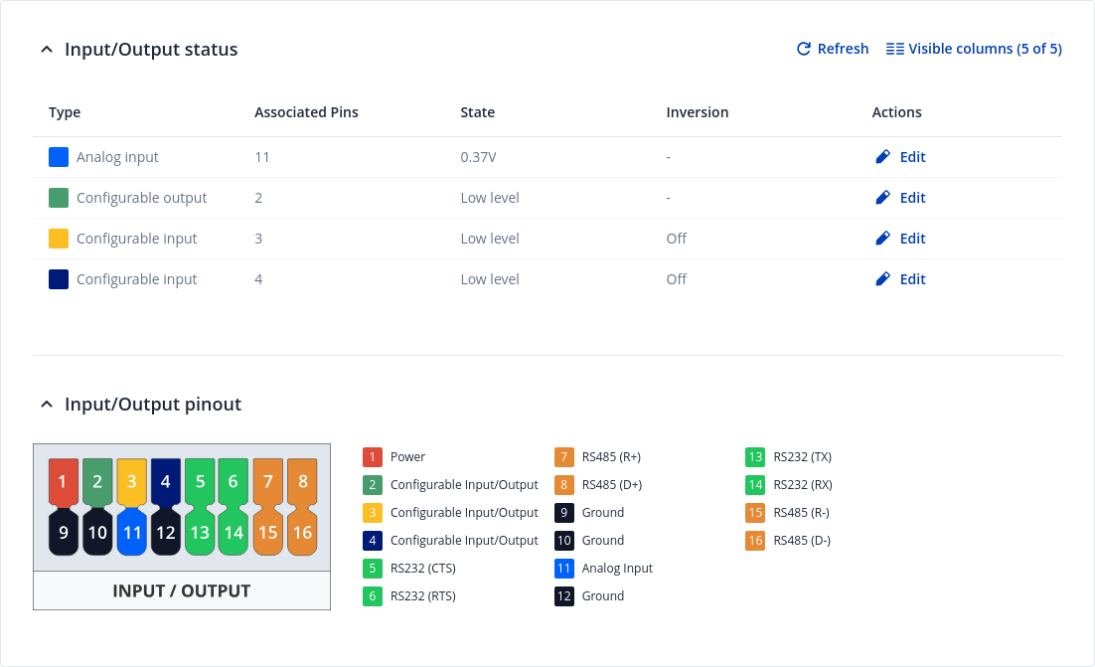This screenshot has width=1095, height=667.
Task: Click yellow pin 3 in connector diagram
Action: tap(131, 482)
